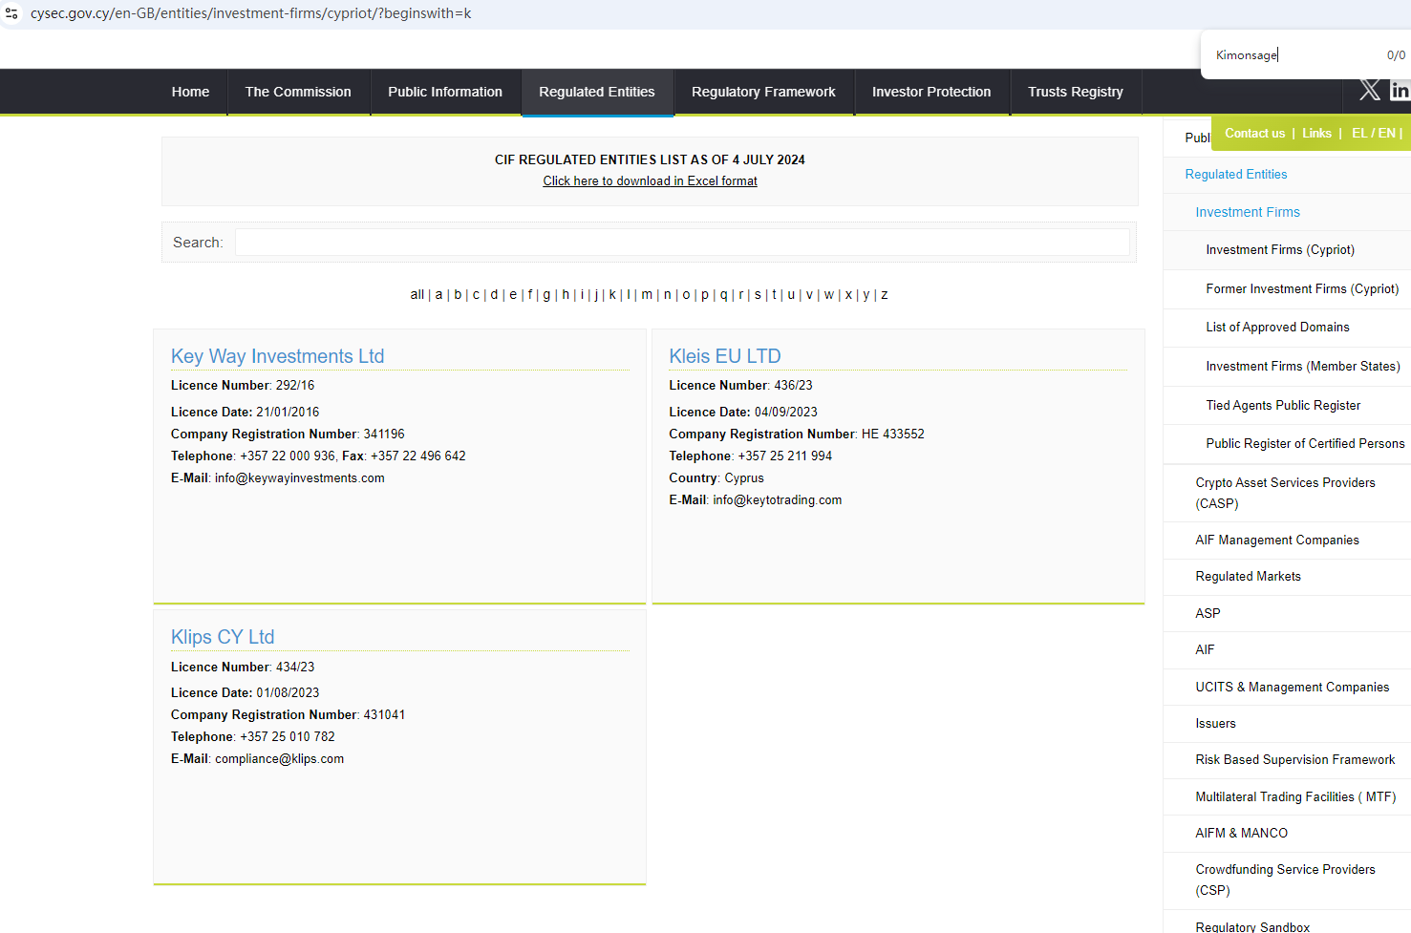Viewport: 1411px width, 933px height.
Task: Filter entities by letter 'a'
Action: [438, 295]
